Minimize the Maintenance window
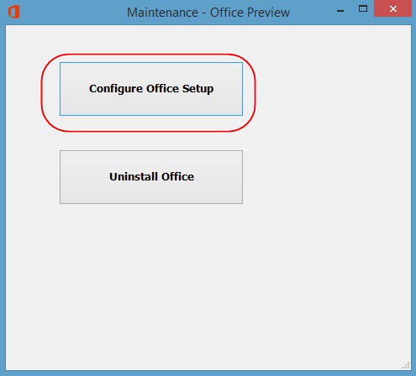Screen dimensions: 416x376 pyautogui.click(x=340, y=11)
